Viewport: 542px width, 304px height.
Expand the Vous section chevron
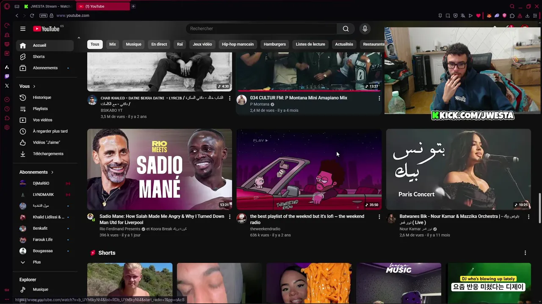tap(34, 87)
